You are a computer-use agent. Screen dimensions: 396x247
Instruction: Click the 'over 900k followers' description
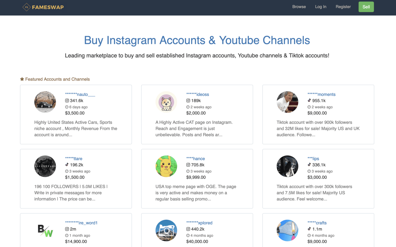pyautogui.click(x=318, y=129)
